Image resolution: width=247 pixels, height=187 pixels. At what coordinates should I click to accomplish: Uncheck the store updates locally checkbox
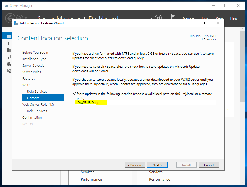click(75, 94)
